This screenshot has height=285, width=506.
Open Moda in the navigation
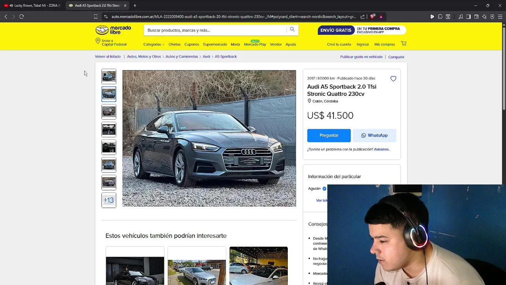click(x=235, y=44)
